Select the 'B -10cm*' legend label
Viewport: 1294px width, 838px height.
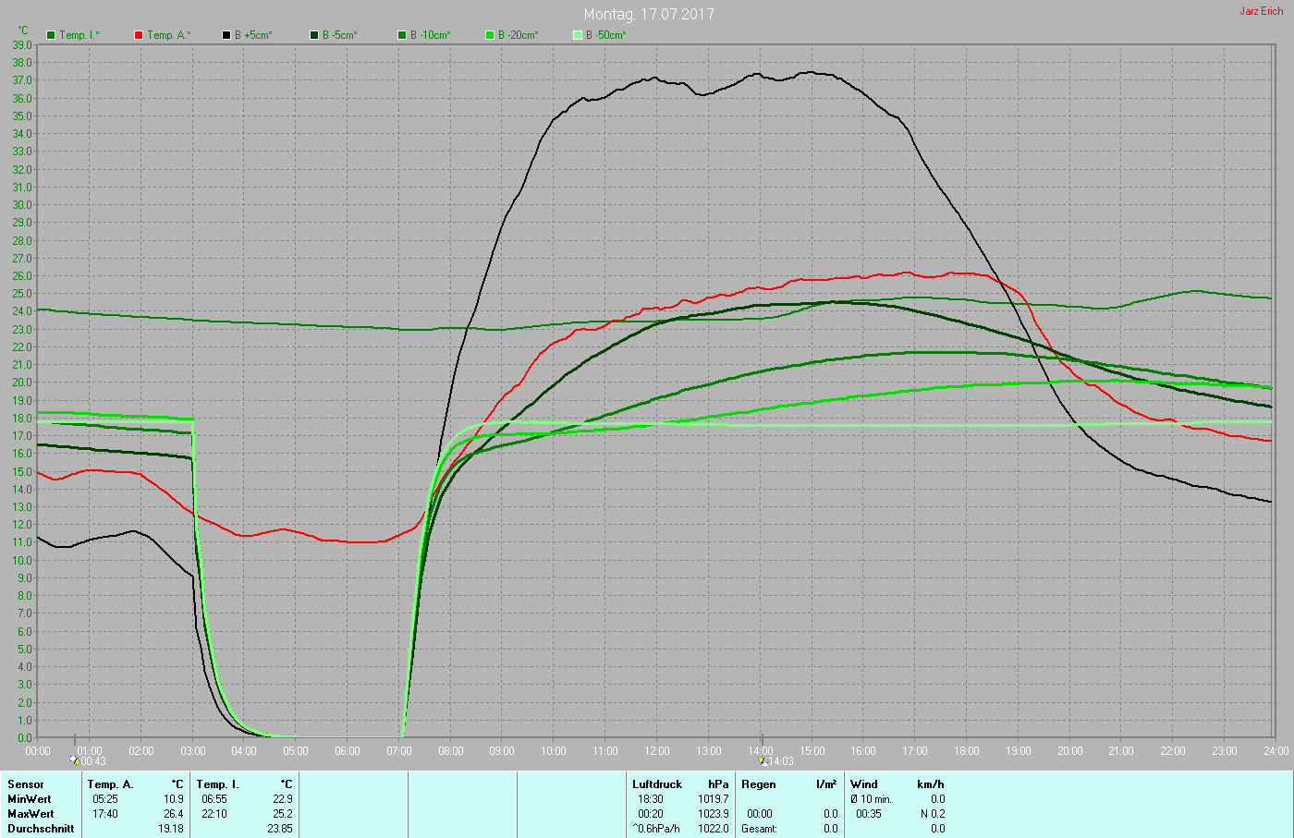pyautogui.click(x=431, y=35)
